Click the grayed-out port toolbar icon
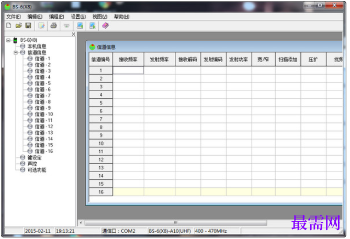This screenshot has height=239, width=350. [66, 26]
